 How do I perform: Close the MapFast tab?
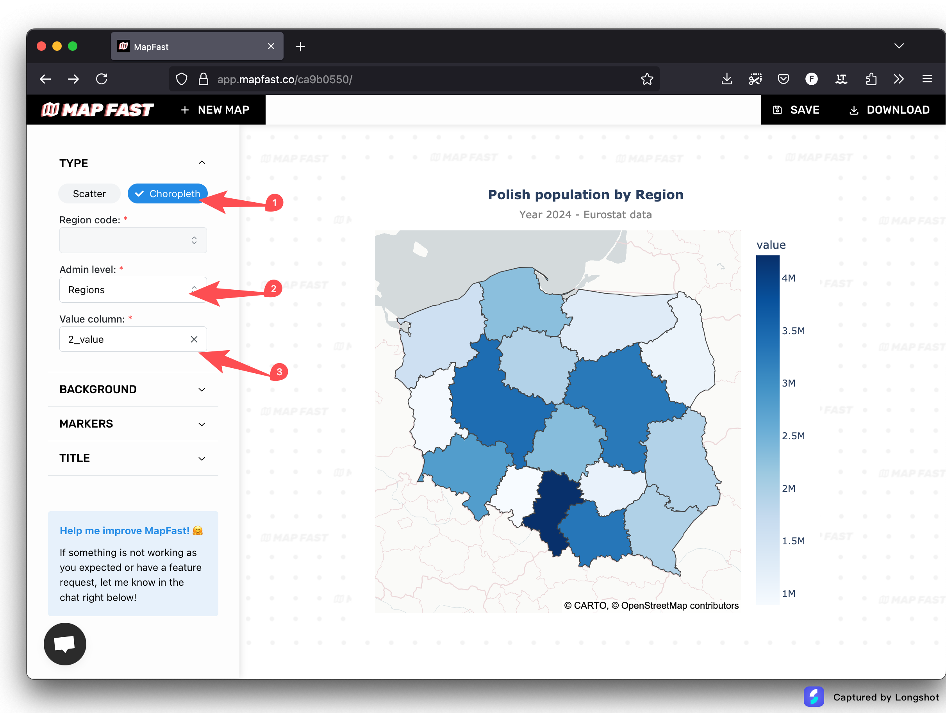(271, 46)
